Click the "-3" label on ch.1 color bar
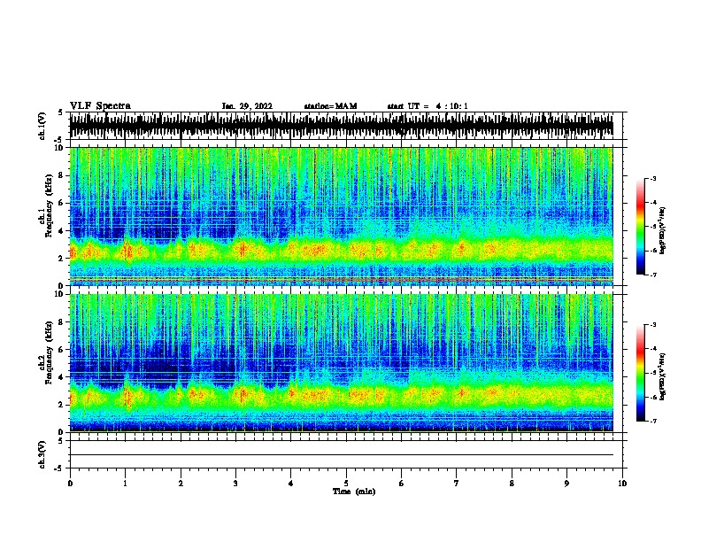 click(653, 178)
